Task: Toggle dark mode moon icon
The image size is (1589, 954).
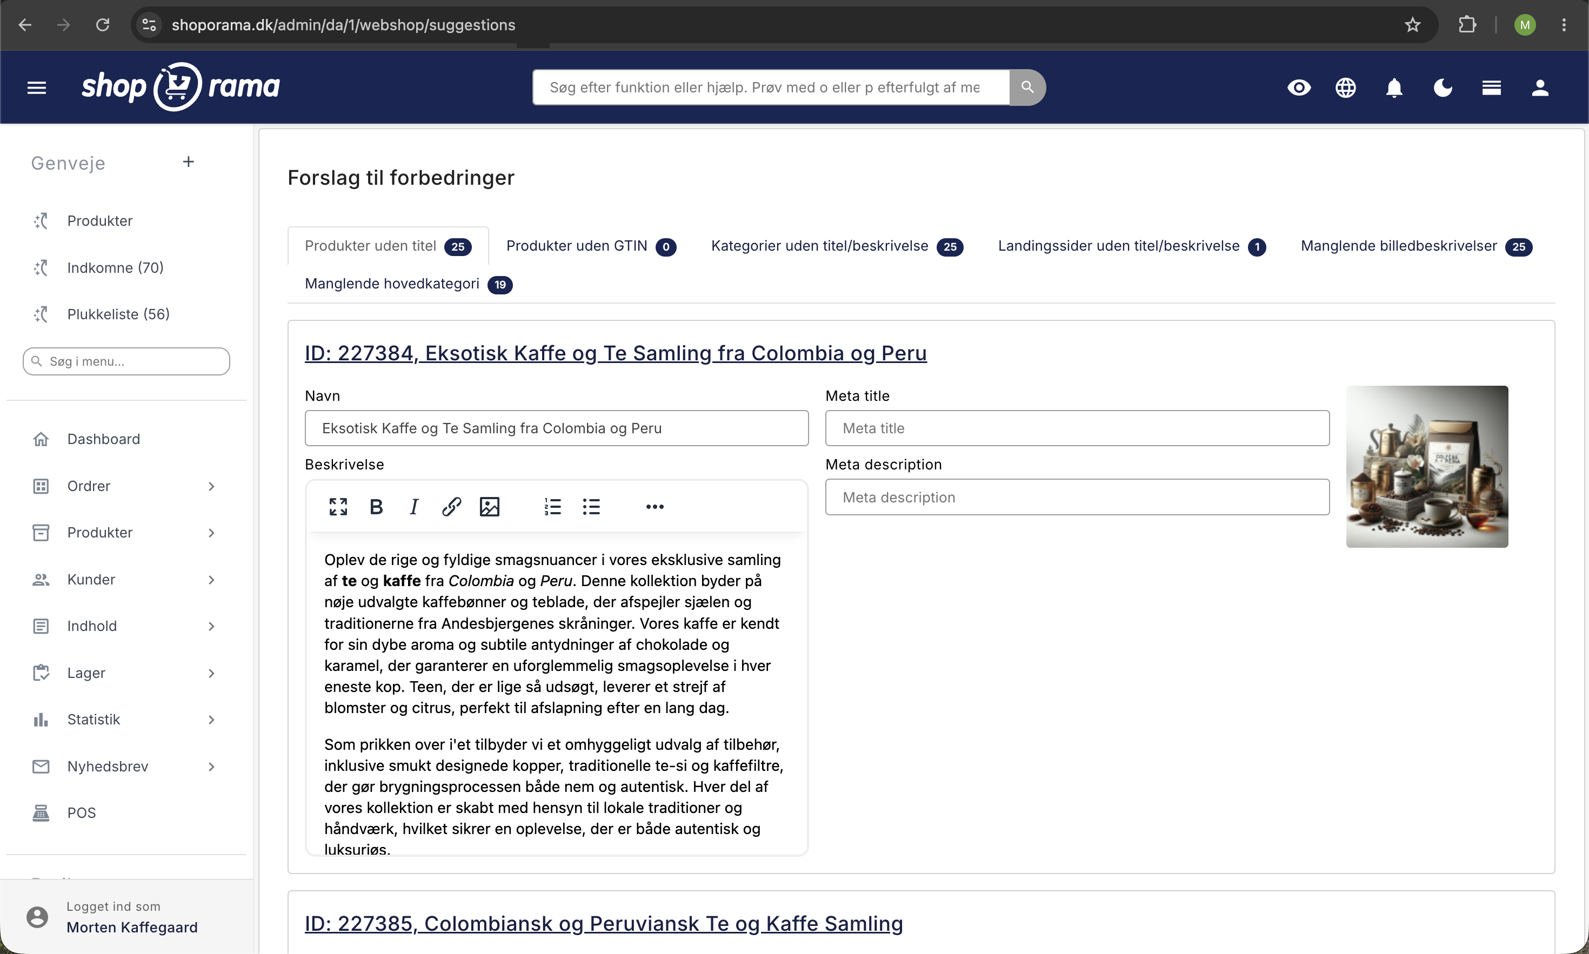Action: pos(1443,88)
